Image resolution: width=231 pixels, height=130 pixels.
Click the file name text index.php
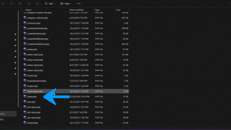click(32, 97)
